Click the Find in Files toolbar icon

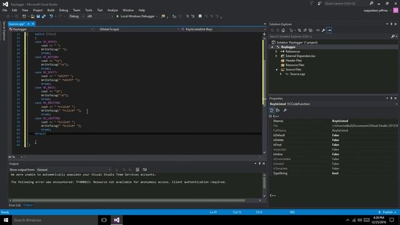click(x=163, y=16)
